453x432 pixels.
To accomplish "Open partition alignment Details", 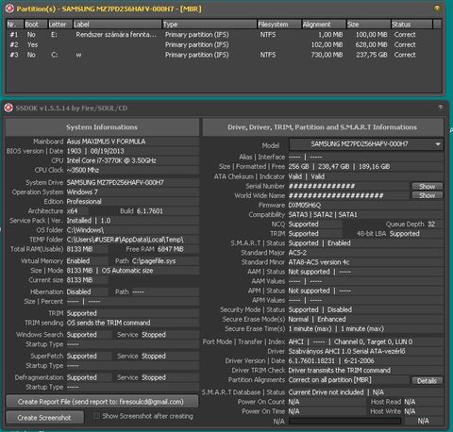I will (x=428, y=381).
